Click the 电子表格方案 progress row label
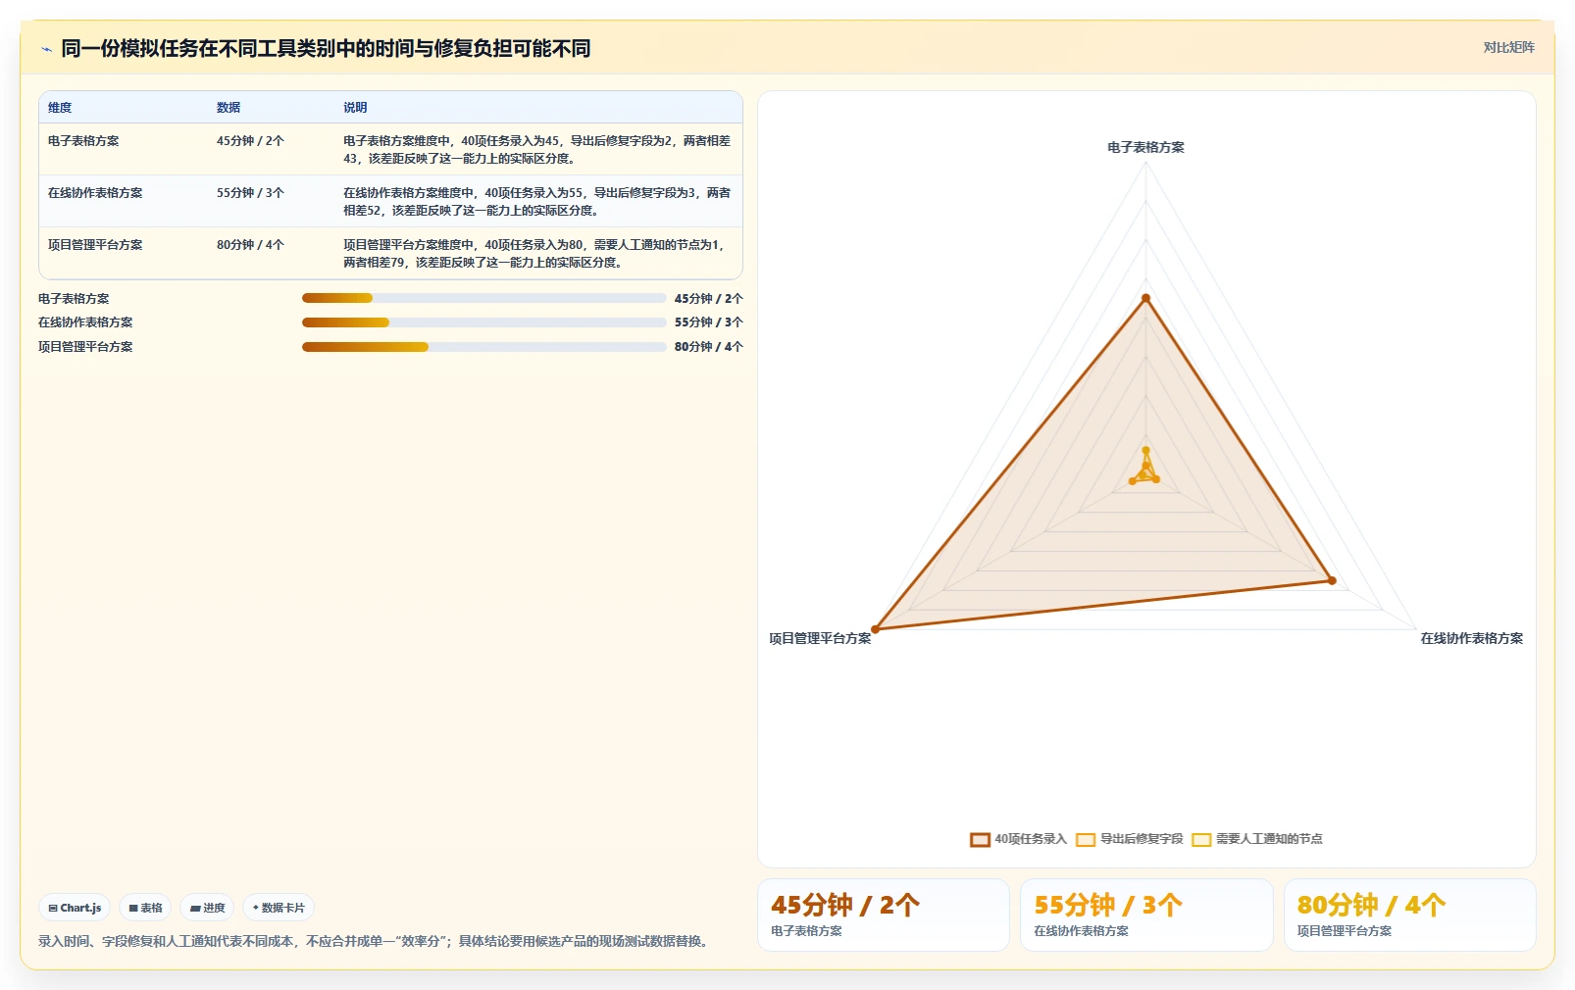Screen dimensions: 1575x990 pyautogui.click(x=74, y=299)
